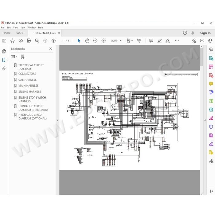This screenshot has height=215, width=215.
Task: Open the File menu
Action: click(2, 28)
